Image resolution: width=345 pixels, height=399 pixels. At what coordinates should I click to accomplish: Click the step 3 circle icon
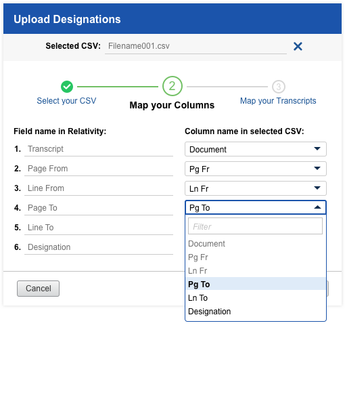pyautogui.click(x=279, y=87)
